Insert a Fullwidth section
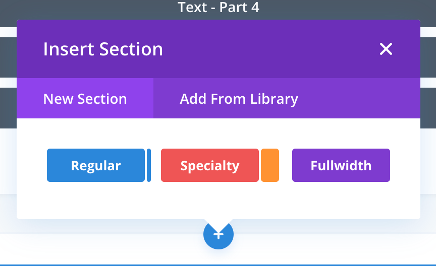 tap(341, 165)
